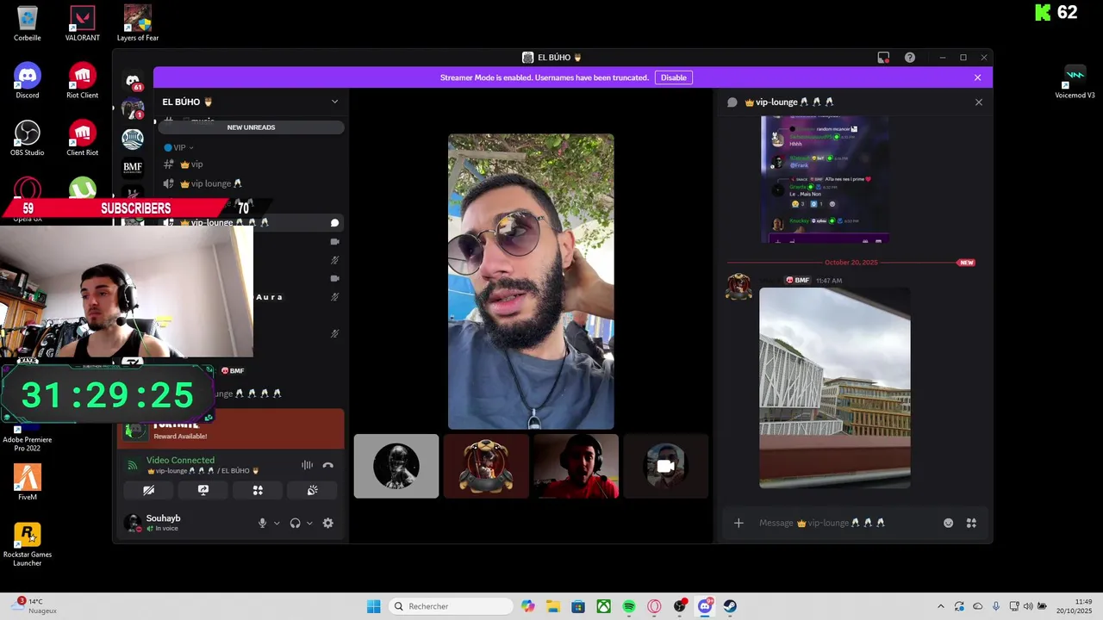Image resolution: width=1103 pixels, height=620 pixels.
Task: Launch the VALORANT desktop shortcut
Action: coord(83,23)
